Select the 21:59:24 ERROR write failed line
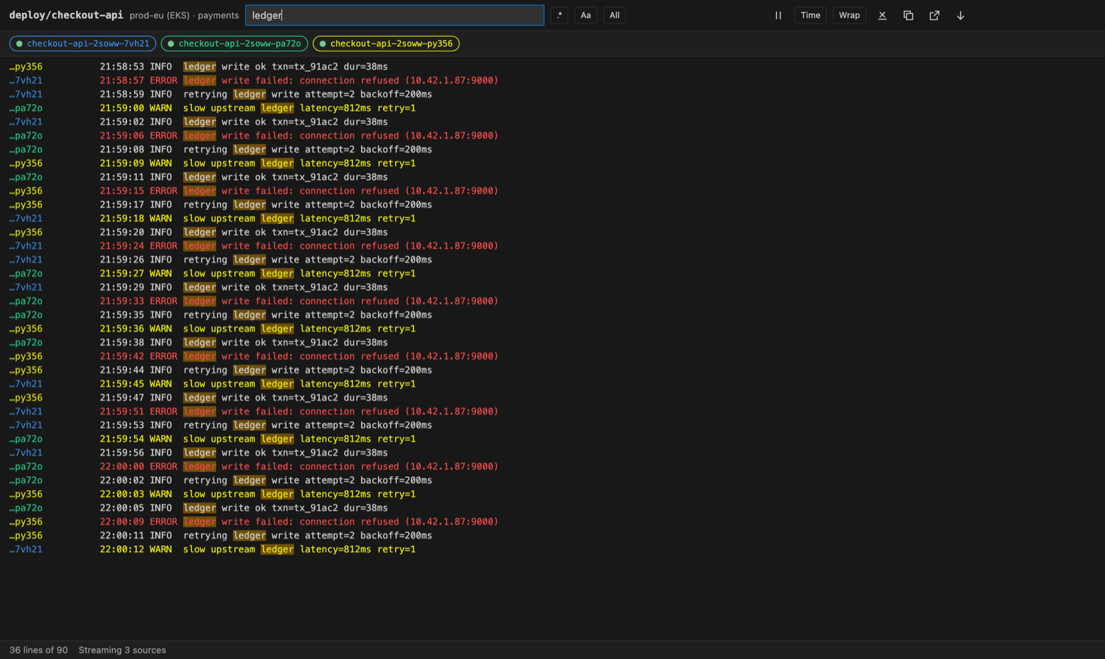 [x=552, y=246]
